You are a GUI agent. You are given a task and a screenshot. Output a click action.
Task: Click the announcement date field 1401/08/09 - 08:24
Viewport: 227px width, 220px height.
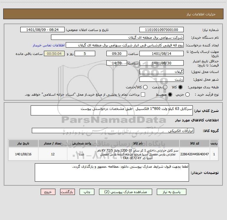point(42,30)
